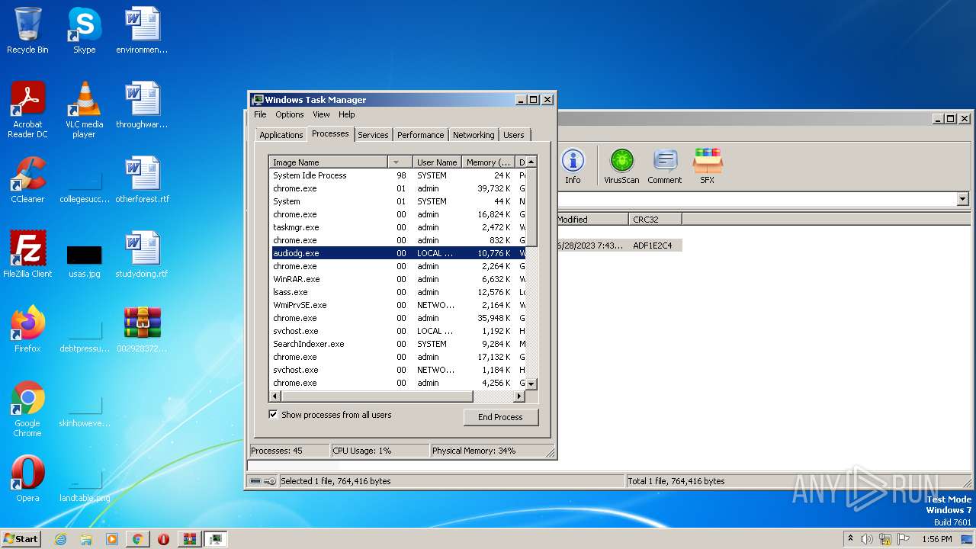Open Windows Explorer in the taskbar
Image resolution: width=976 pixels, height=549 pixels.
(x=86, y=539)
